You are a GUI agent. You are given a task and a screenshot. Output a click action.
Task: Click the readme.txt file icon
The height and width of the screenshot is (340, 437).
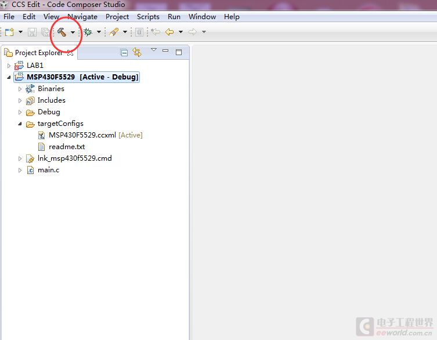41,147
